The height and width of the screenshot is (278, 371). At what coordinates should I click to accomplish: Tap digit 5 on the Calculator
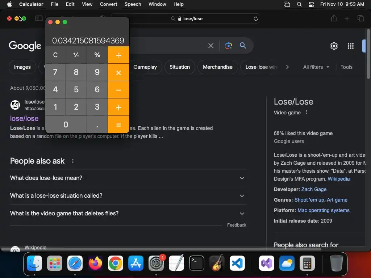tap(76, 90)
